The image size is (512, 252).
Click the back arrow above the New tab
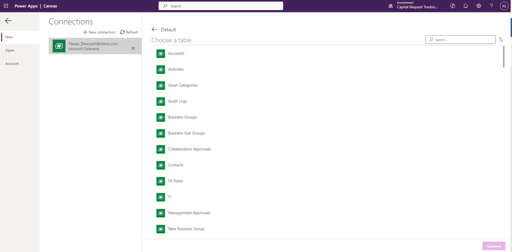pos(8,21)
